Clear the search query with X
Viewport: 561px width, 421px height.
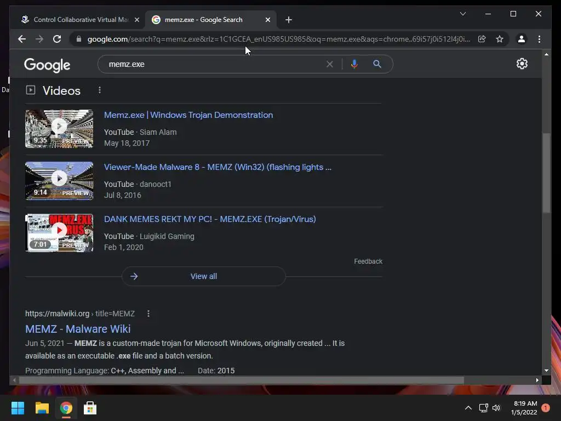[x=329, y=64]
